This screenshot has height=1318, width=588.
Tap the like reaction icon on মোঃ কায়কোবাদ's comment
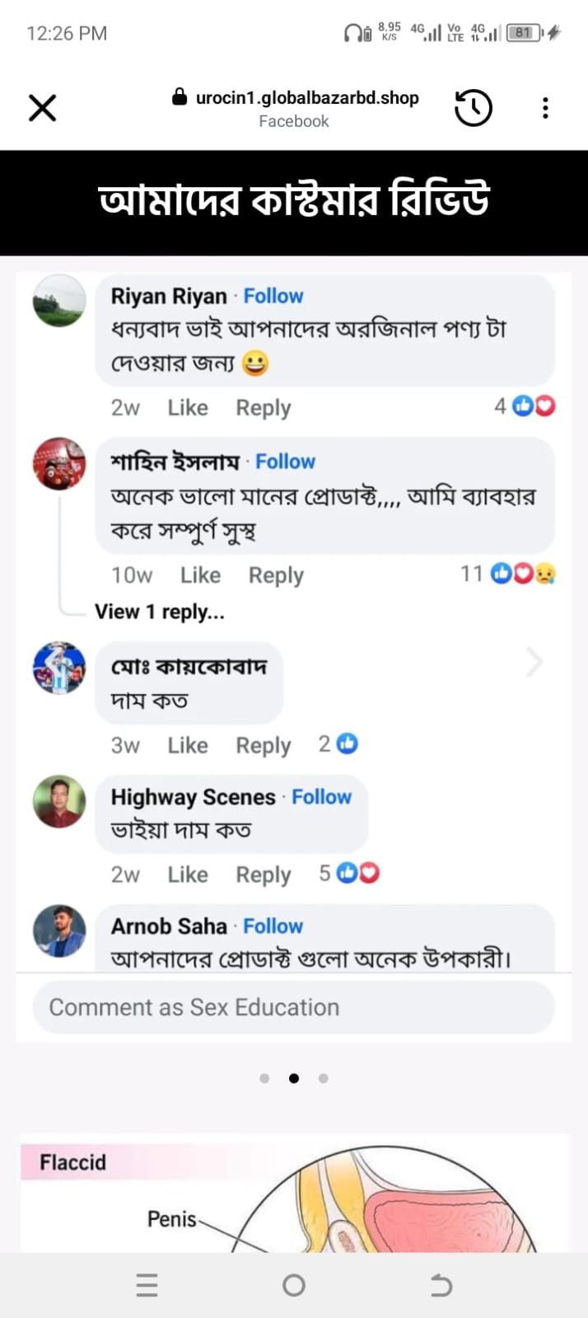coord(348,743)
